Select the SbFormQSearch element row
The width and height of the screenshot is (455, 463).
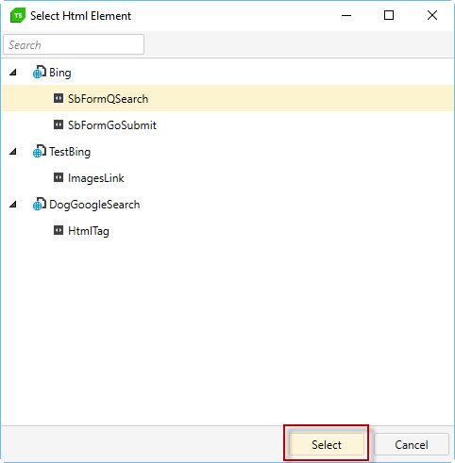227,98
